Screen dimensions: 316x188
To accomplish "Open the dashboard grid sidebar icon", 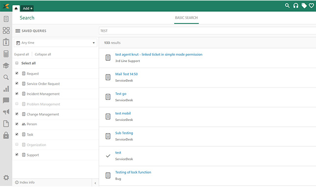I will (6, 30).
